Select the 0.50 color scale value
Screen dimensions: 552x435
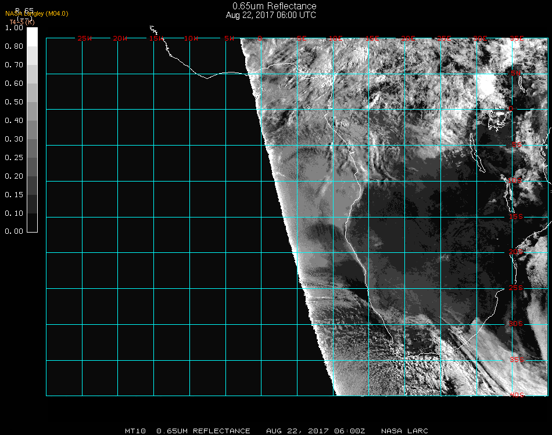(14, 102)
